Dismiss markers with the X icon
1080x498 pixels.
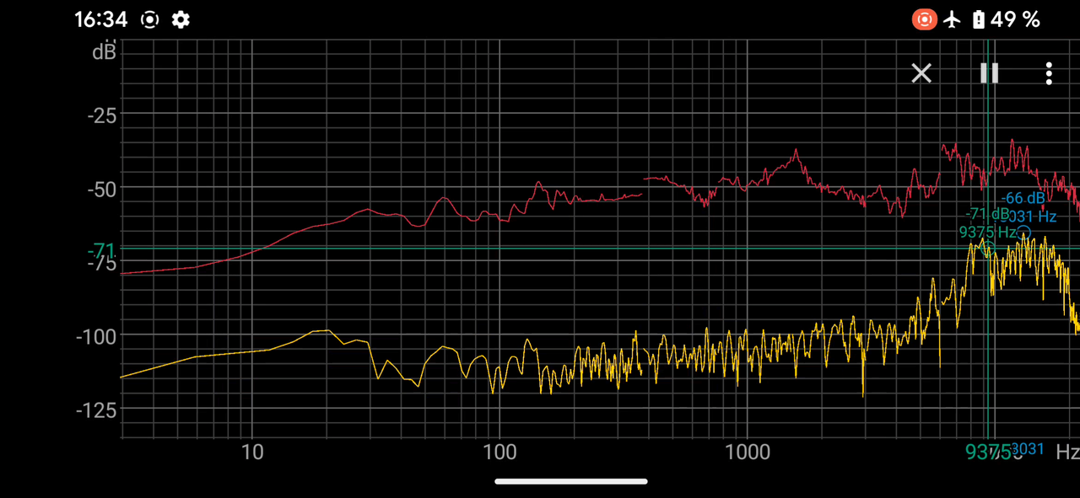(x=921, y=73)
